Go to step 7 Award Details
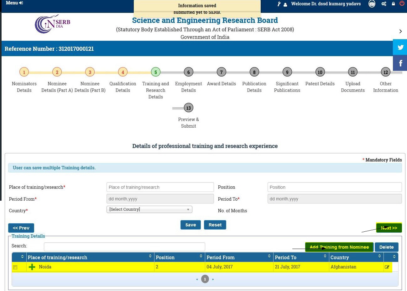This screenshot has width=407, height=291. (222, 72)
